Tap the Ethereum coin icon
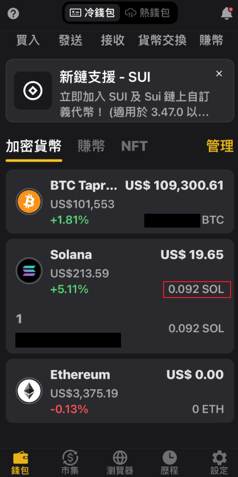 click(x=29, y=391)
